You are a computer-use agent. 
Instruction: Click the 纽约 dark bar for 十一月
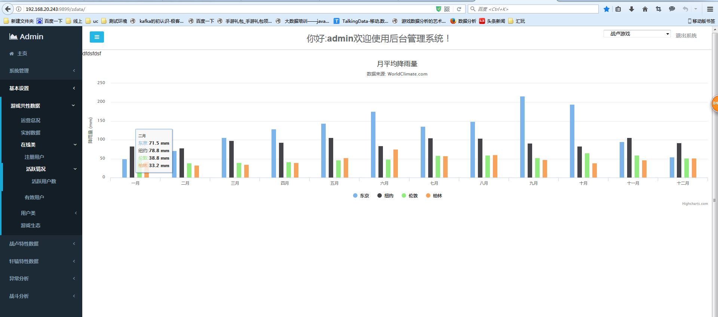[x=629, y=158]
